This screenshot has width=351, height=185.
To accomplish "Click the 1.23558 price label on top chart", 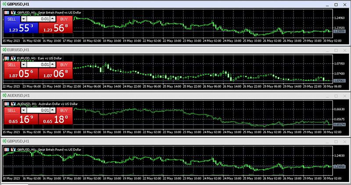I will click(x=339, y=32).
